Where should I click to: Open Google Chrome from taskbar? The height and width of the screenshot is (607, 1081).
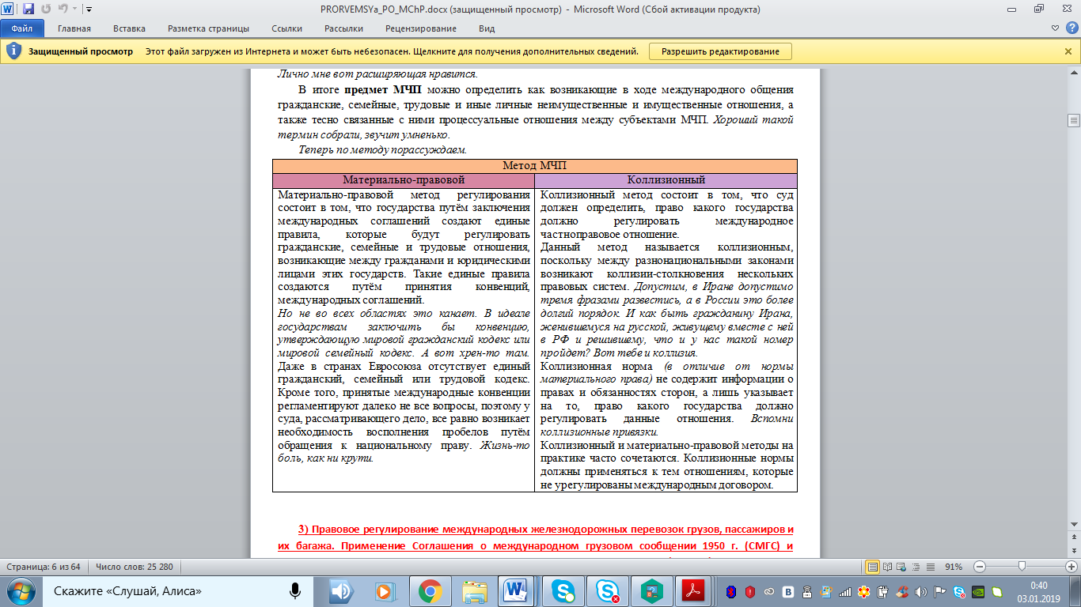pos(431,591)
